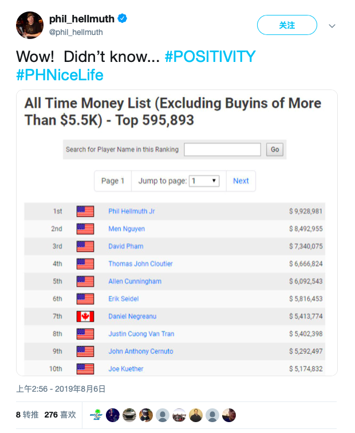Click the blue verified badge
Image resolution: width=355 pixels, height=433 pixels.
(122, 19)
